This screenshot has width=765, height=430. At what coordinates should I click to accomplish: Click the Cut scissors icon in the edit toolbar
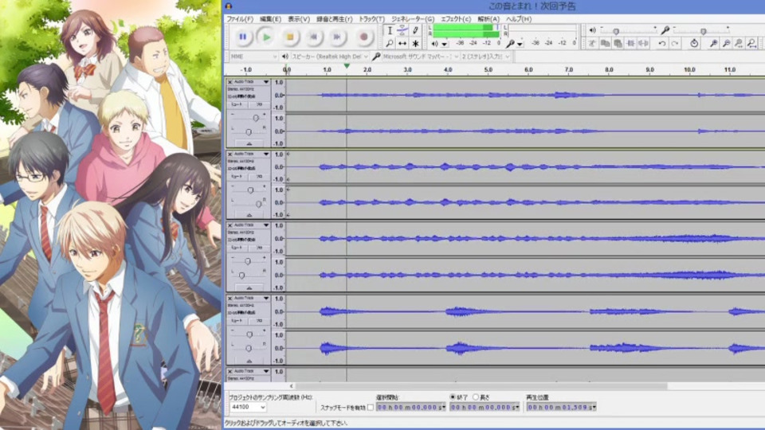tap(592, 43)
